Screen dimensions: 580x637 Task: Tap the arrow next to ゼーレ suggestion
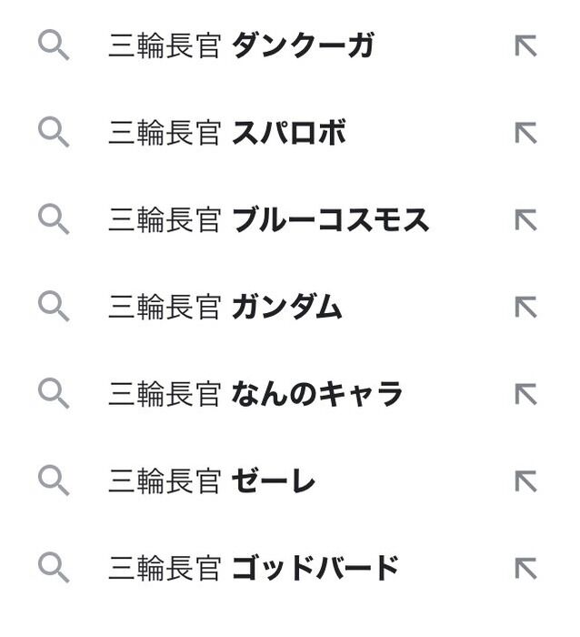[525, 481]
